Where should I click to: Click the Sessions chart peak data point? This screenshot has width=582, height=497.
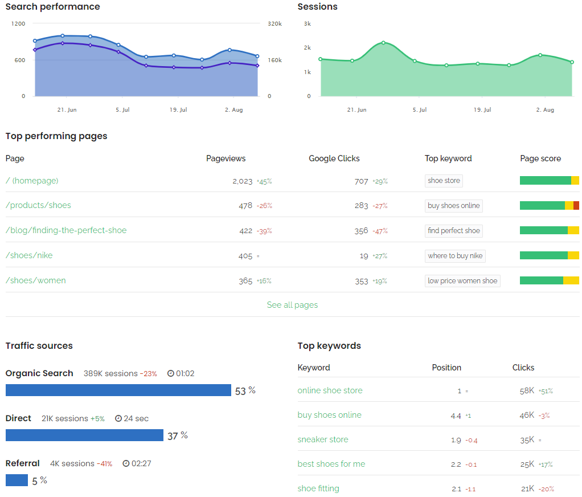pos(383,43)
